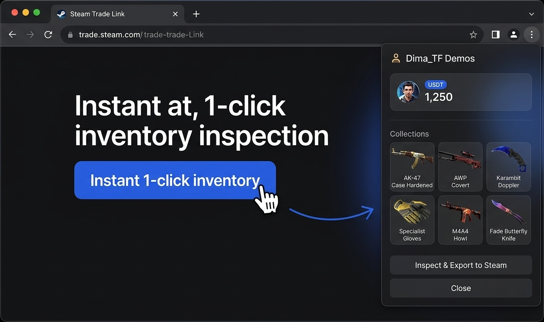Open the side panel icon
The height and width of the screenshot is (322, 544).
point(495,34)
